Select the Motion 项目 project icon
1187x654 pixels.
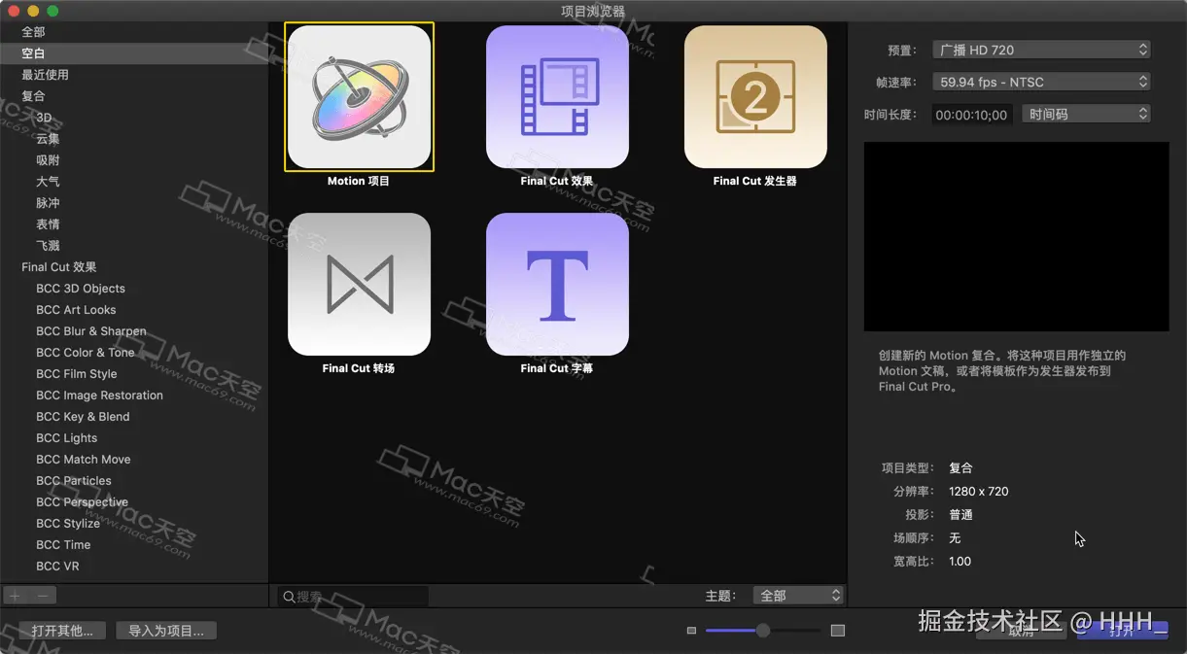pyautogui.click(x=359, y=97)
